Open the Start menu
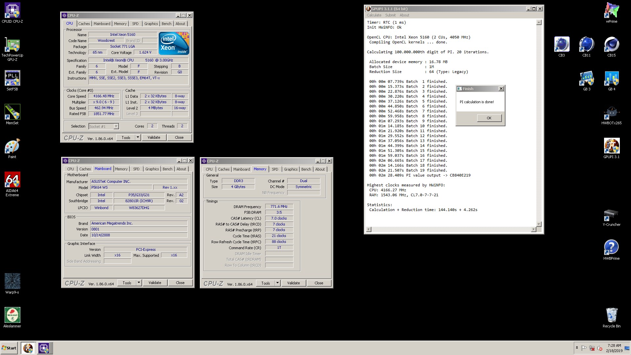 coord(9,348)
